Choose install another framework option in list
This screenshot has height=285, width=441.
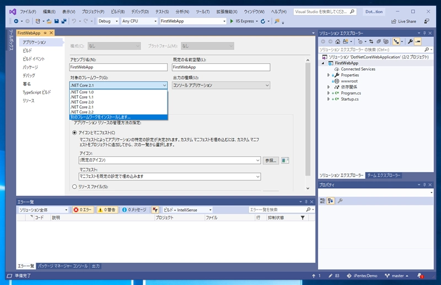pos(118,117)
